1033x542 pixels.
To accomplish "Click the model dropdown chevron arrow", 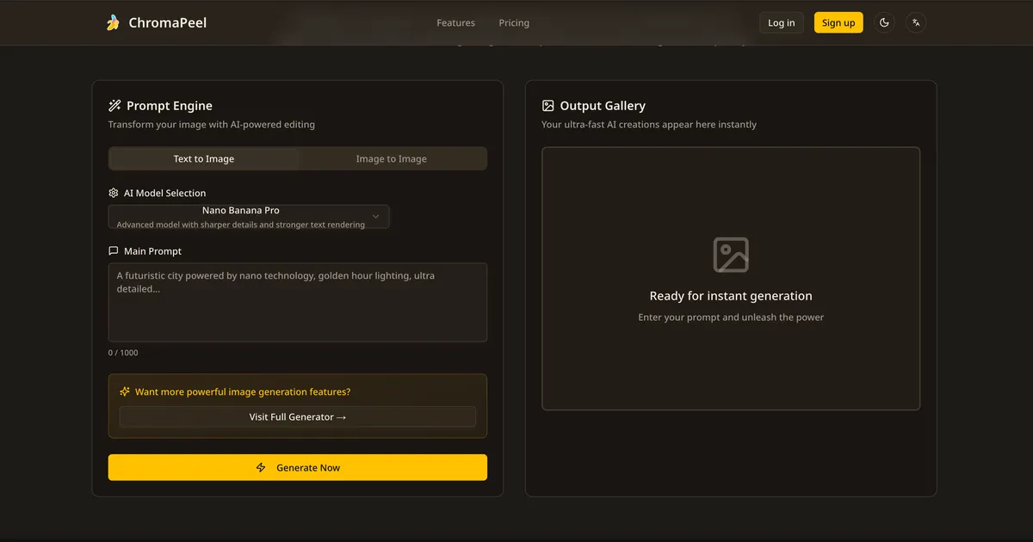I will 376,217.
